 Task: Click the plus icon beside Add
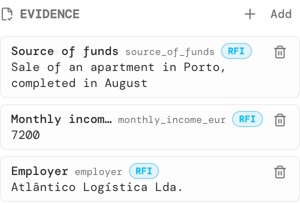pos(250,14)
